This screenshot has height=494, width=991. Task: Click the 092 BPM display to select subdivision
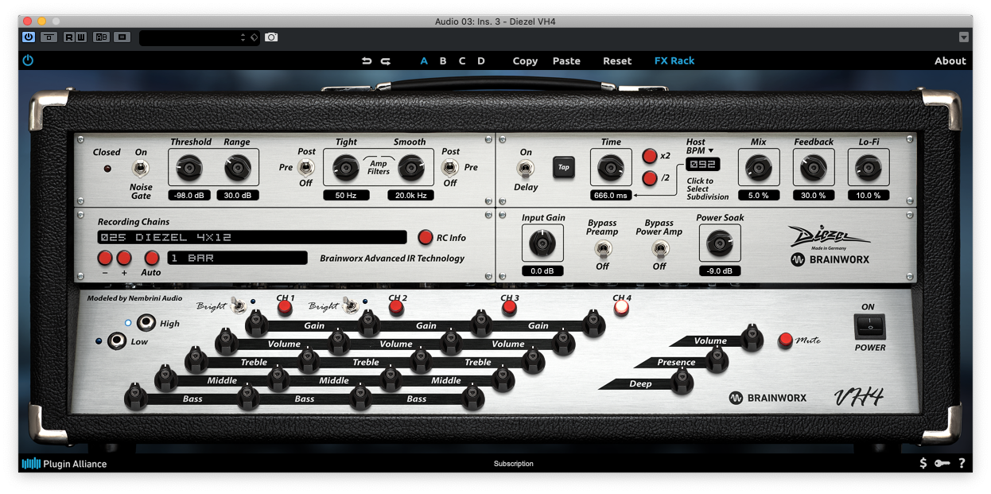tap(703, 164)
